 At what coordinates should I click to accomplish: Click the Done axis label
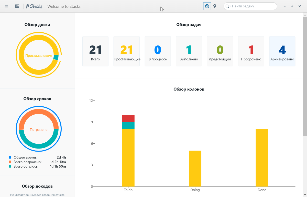click(262, 190)
